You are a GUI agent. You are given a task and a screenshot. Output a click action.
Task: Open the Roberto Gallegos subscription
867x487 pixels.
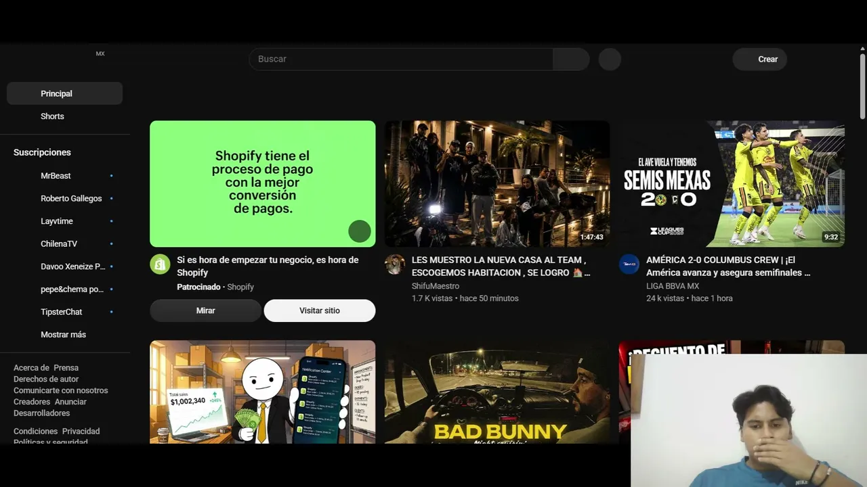(x=64, y=198)
